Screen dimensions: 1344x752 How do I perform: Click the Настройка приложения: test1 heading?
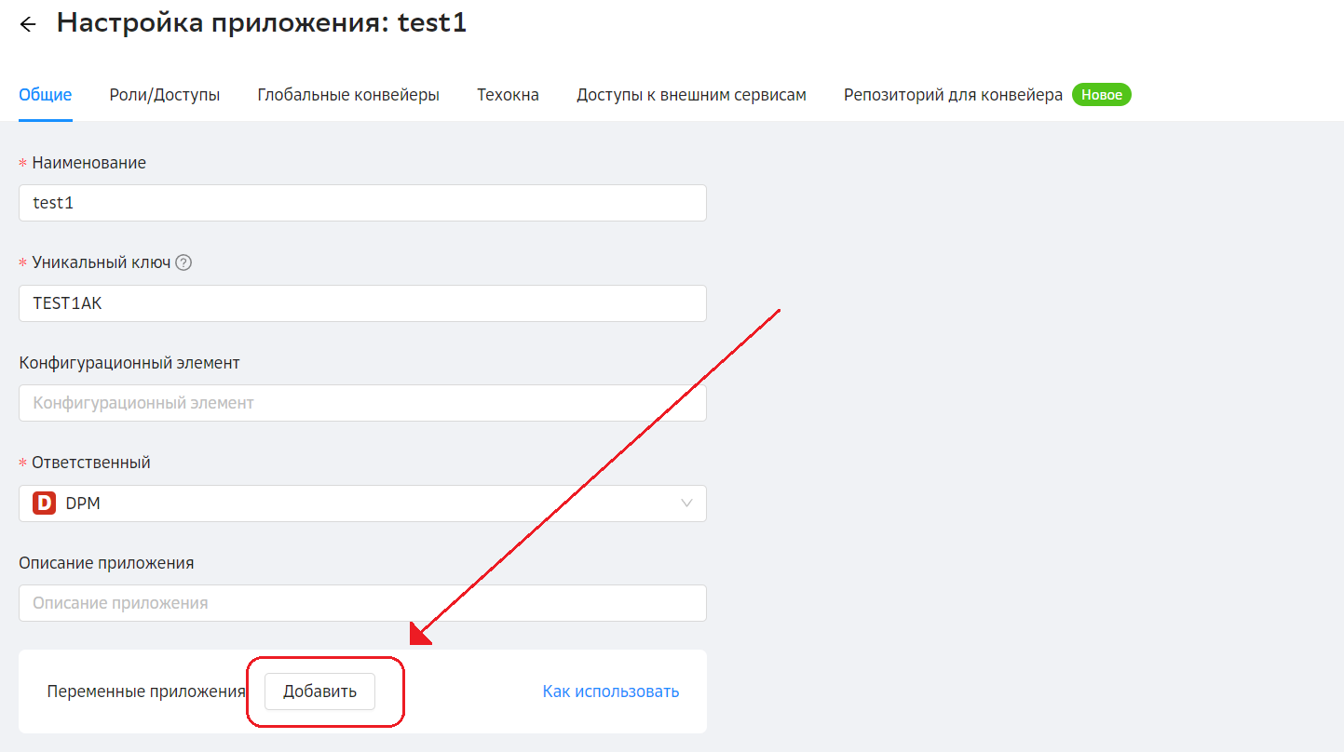click(x=262, y=23)
